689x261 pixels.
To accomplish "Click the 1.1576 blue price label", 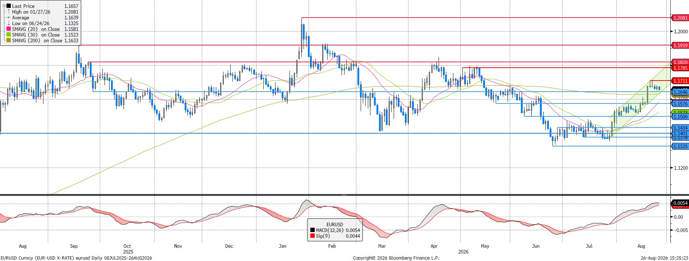I will point(680,104).
